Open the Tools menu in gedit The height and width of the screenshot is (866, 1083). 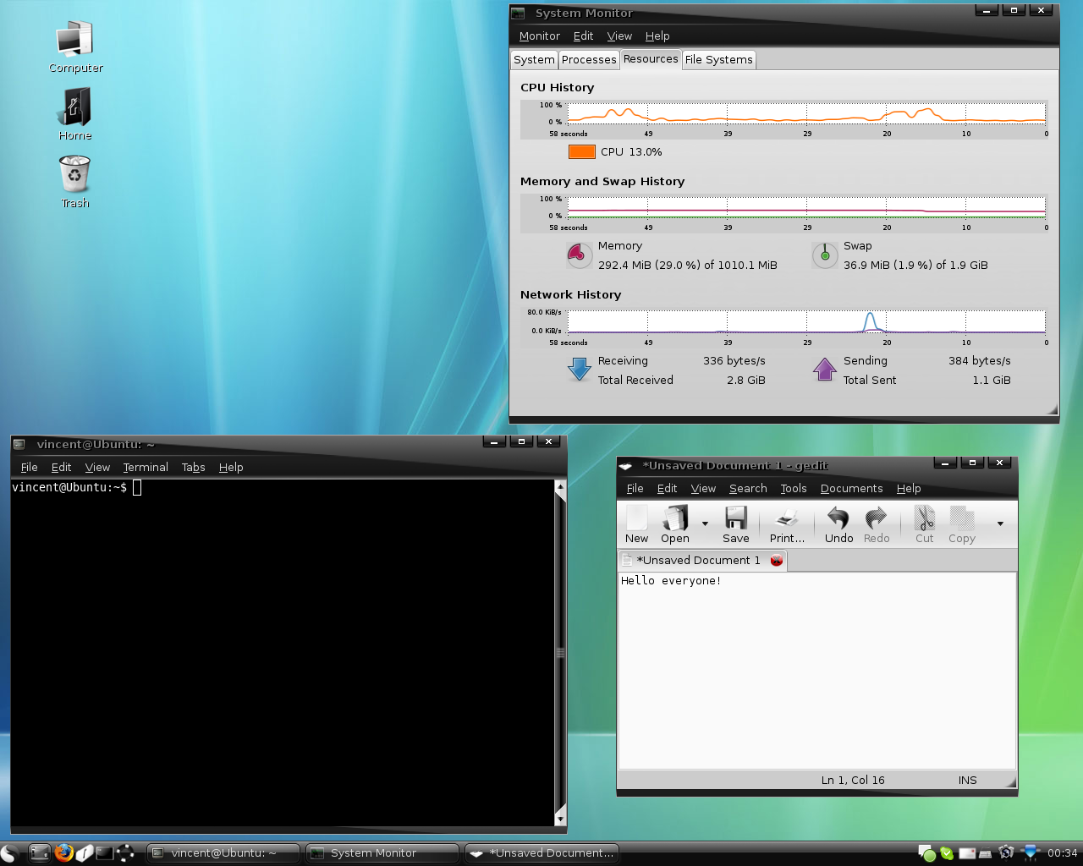click(793, 488)
